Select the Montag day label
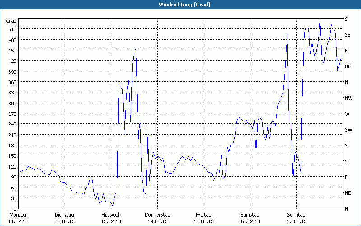Image resolution: width=361 pixels, height=226 pixels. (x=18, y=215)
